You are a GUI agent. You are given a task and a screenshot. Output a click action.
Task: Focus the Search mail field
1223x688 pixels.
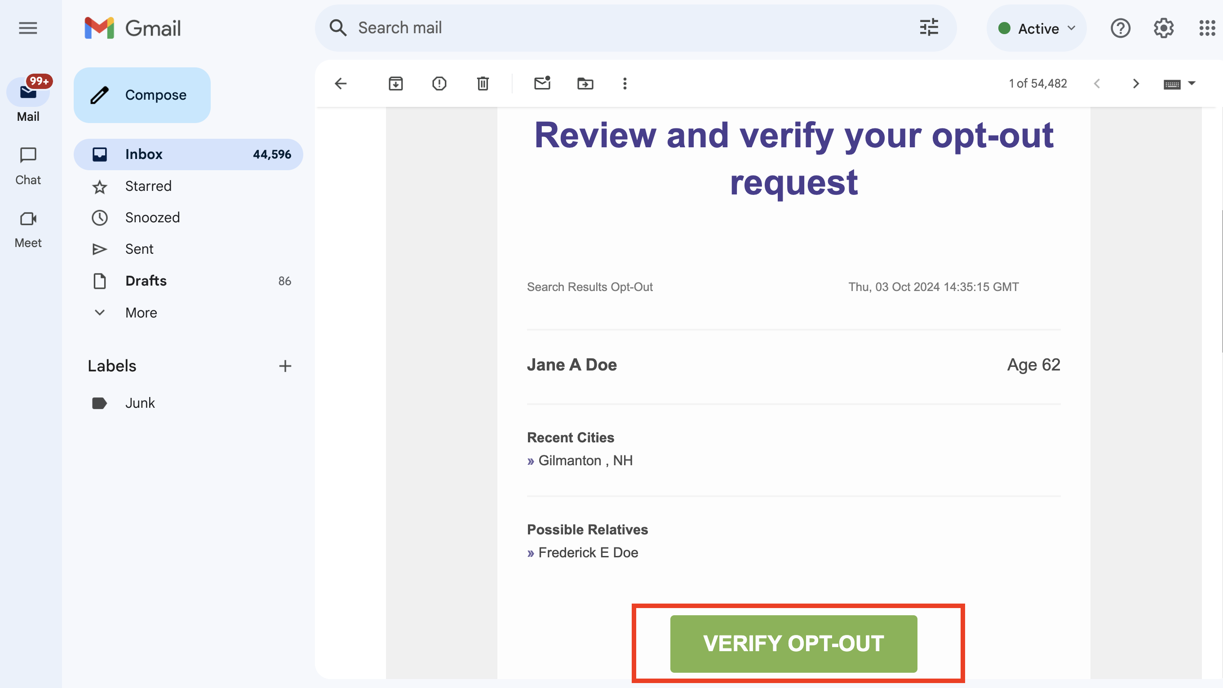[635, 28]
